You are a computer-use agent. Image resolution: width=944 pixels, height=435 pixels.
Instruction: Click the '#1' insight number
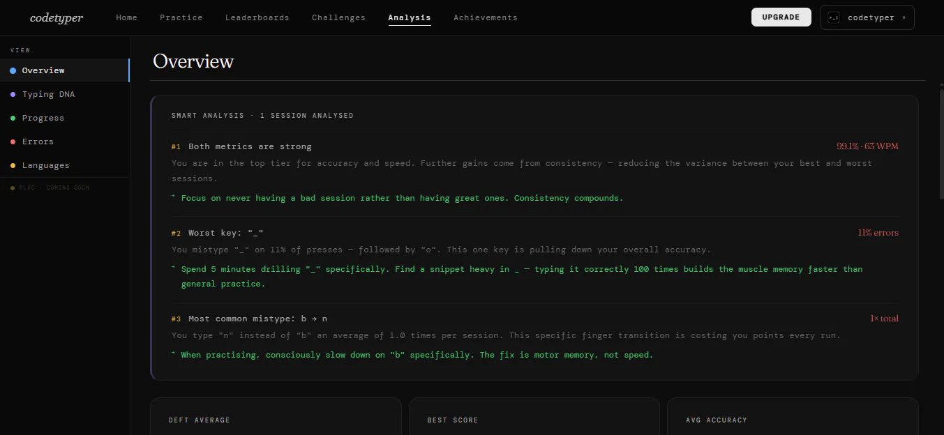point(176,147)
